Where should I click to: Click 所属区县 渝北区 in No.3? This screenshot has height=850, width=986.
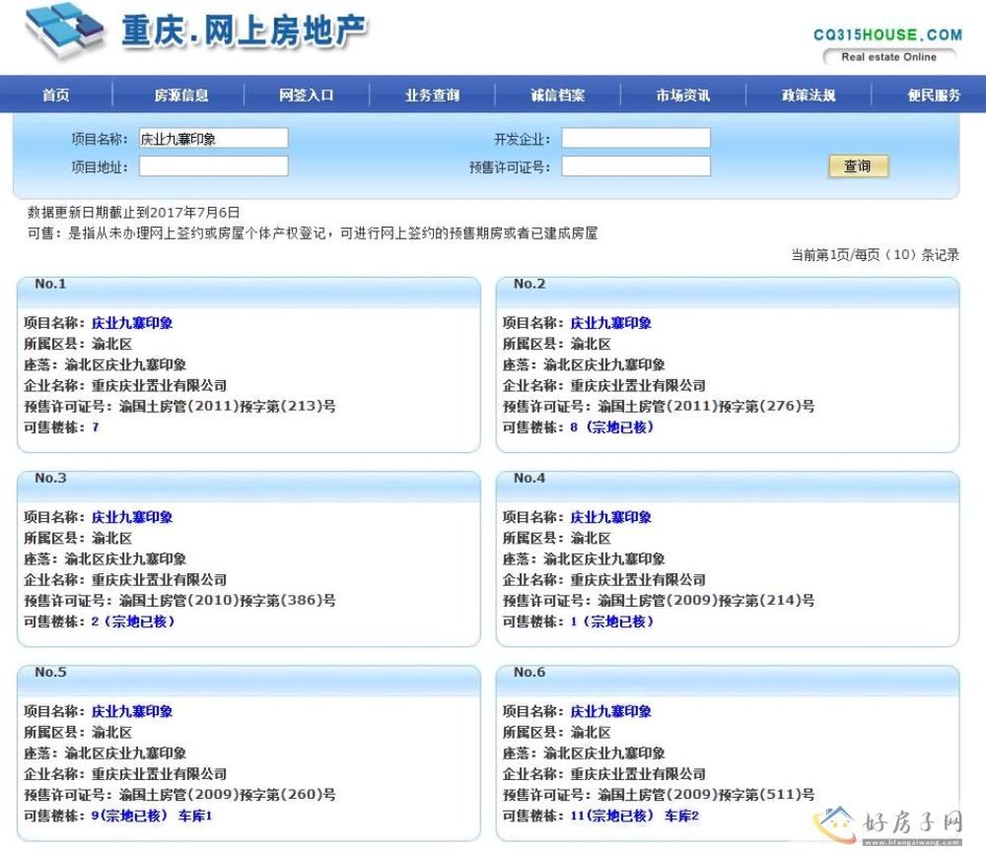click(x=78, y=539)
